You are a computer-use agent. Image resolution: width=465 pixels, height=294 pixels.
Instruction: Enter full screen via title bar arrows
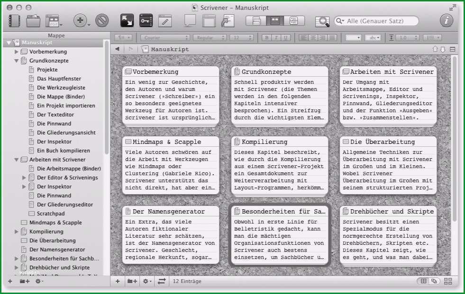(x=453, y=8)
